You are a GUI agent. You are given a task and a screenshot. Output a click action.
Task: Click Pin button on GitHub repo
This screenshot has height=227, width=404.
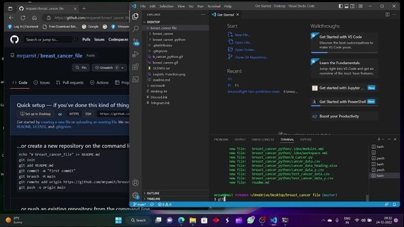[x=81, y=67]
